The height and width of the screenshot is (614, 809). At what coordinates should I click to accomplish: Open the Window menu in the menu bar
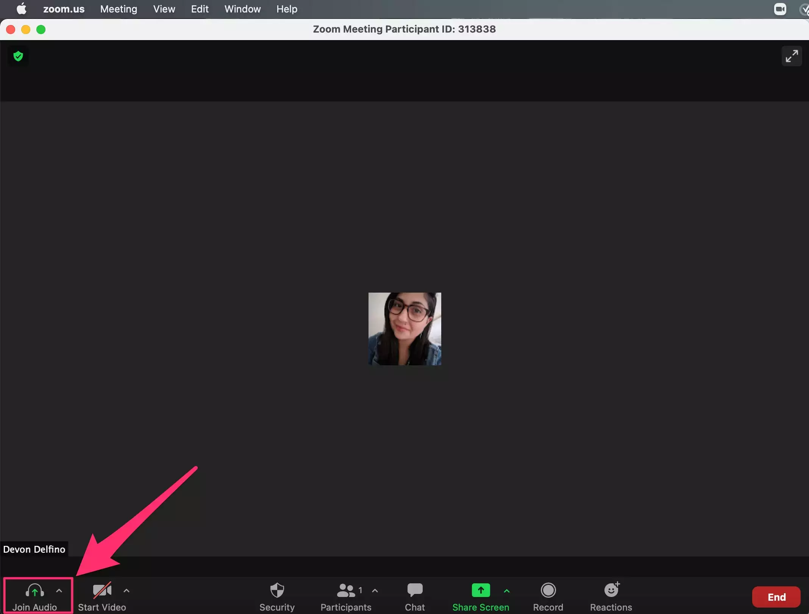coord(242,9)
